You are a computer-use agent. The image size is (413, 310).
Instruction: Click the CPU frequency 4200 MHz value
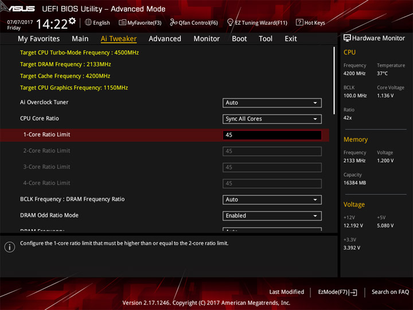coord(354,73)
